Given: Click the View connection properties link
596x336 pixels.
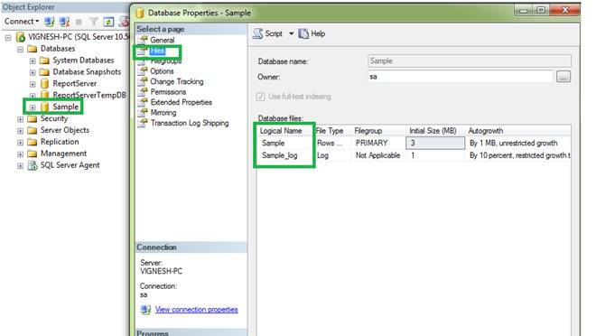Looking at the screenshot, I should [x=196, y=310].
